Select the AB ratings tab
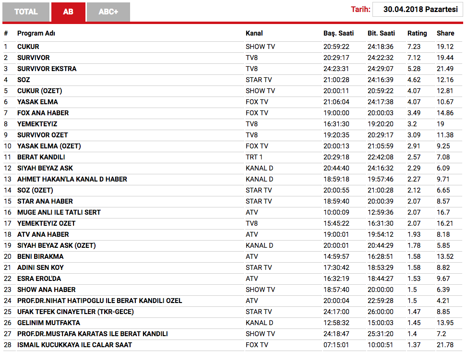This screenshot has height=352, width=467. [x=68, y=12]
